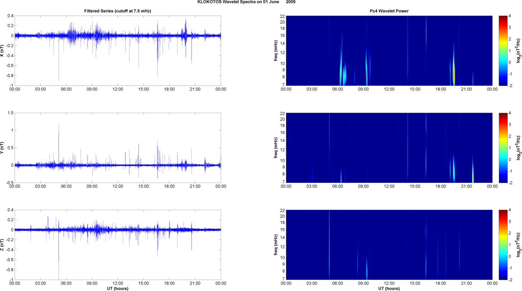Click the "Y (nT)" axis label
The height and width of the screenshot is (291, 522).
[x=2, y=148]
